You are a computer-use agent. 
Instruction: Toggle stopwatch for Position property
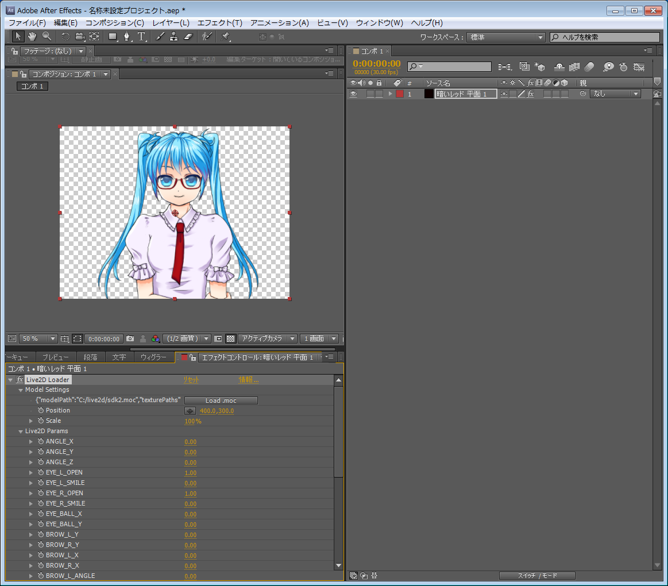(41, 410)
